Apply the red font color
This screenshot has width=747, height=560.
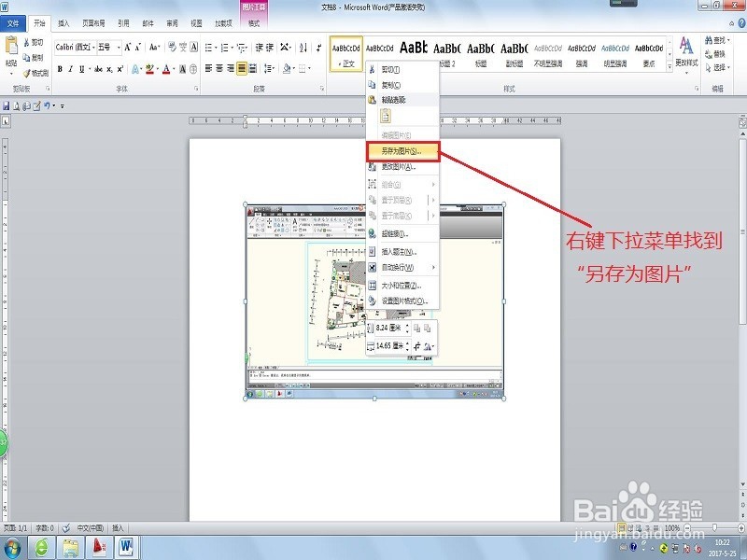[166, 69]
